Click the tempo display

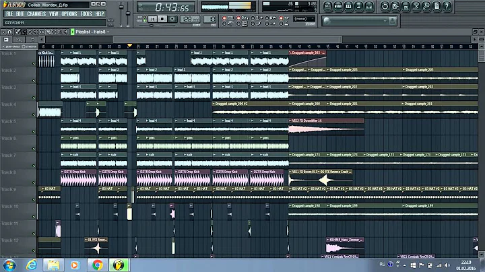click(x=190, y=20)
